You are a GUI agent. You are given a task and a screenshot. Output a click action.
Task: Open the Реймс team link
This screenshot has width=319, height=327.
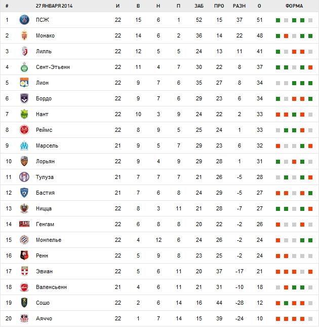click(x=45, y=130)
